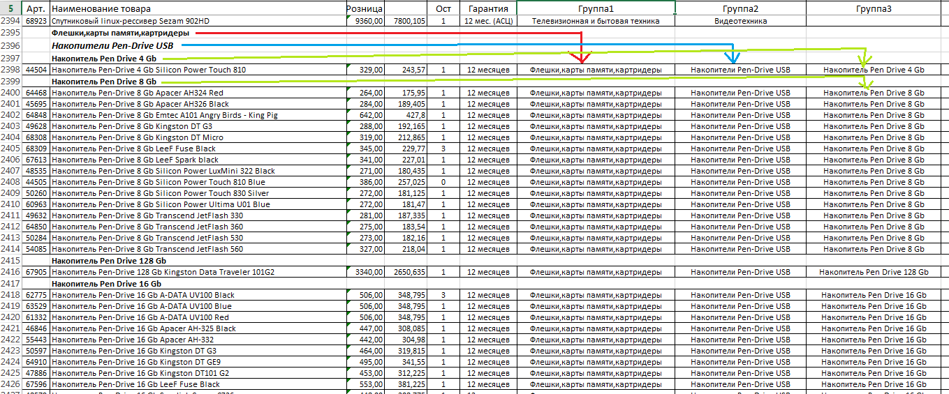The height and width of the screenshot is (394, 949).
Task: Click stock value 0 for article 44505
Action: point(443,182)
